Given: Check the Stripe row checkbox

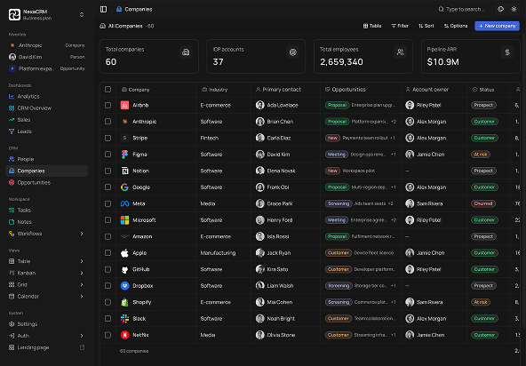Looking at the screenshot, I should point(108,139).
